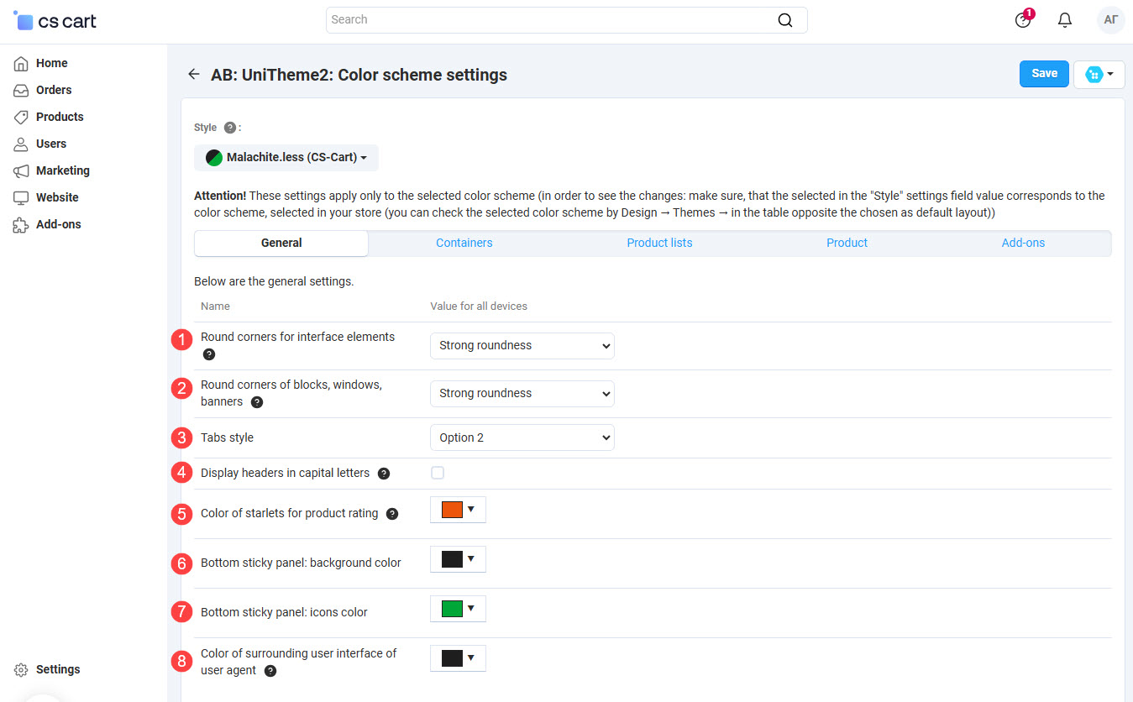Viewport: 1133px width, 702px height.
Task: Click the Home icon in the sidebar
Action: pyautogui.click(x=21, y=63)
